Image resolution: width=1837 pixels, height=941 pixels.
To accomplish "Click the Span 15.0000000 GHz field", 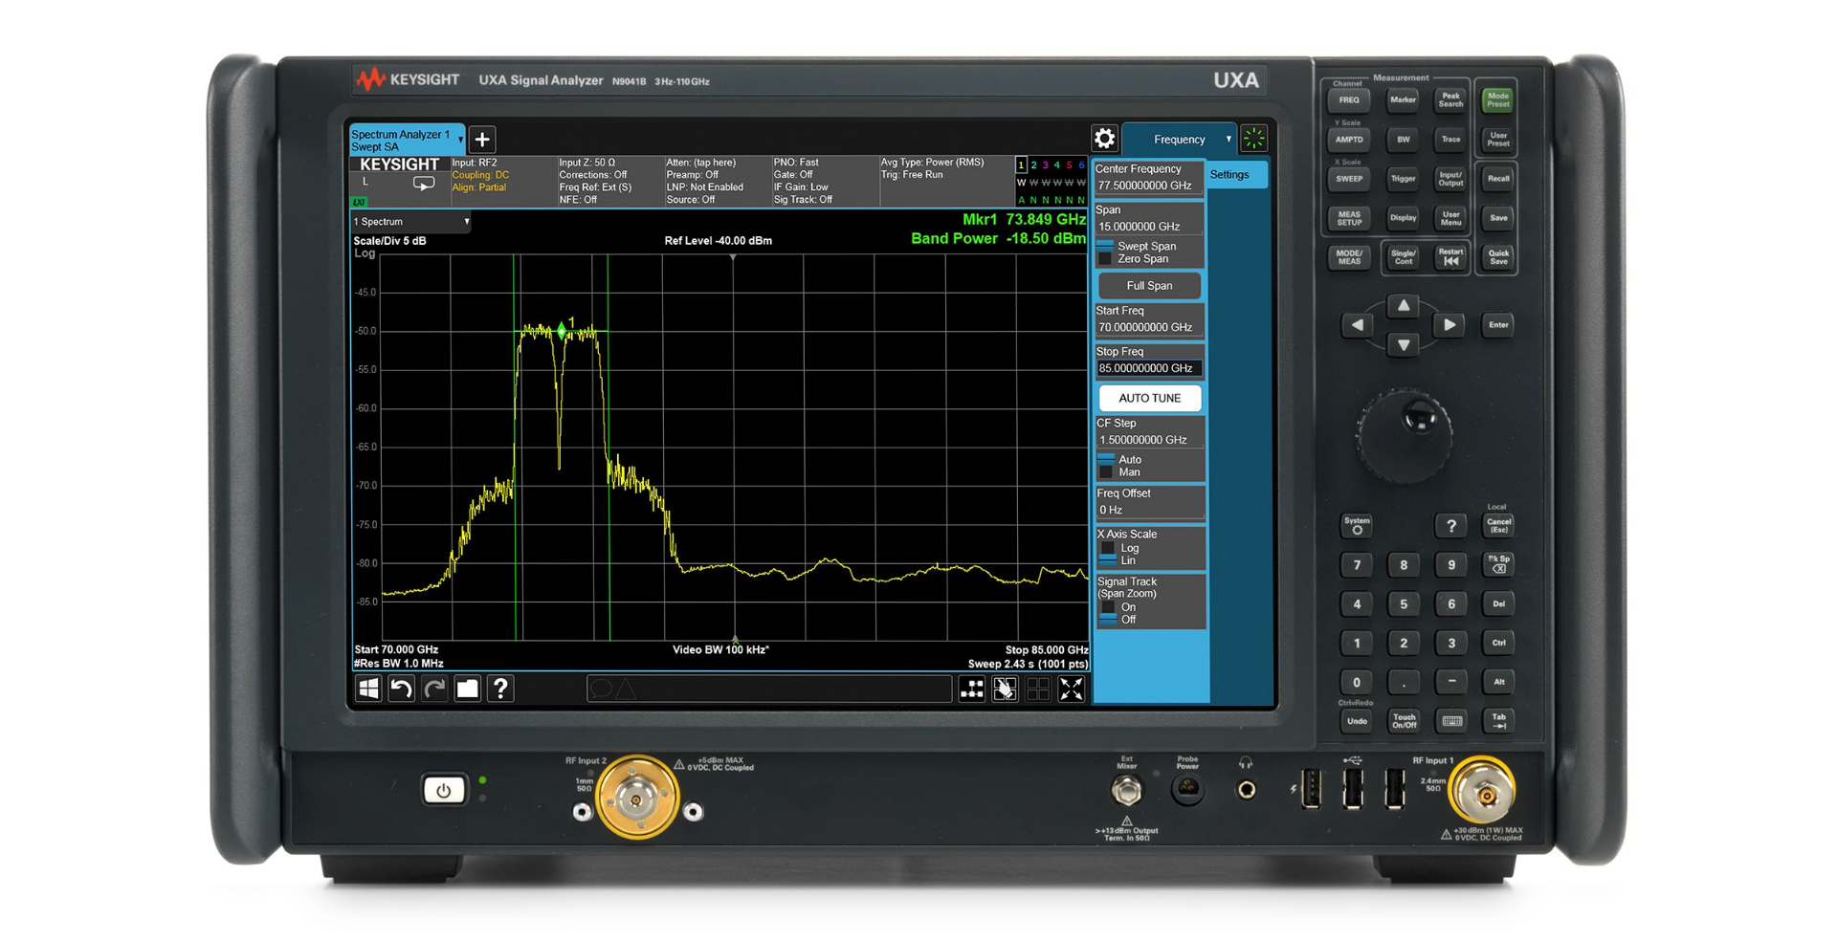I will (1149, 227).
